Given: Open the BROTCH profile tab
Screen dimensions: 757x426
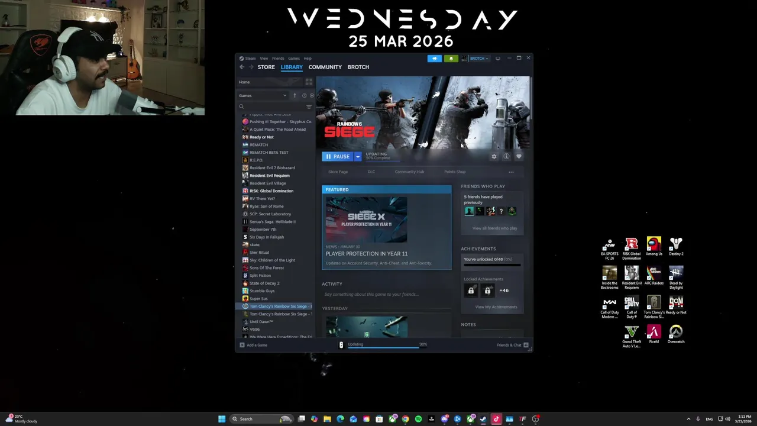Looking at the screenshot, I should (358, 67).
